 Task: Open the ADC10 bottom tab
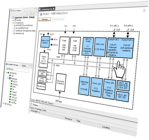[38, 101]
